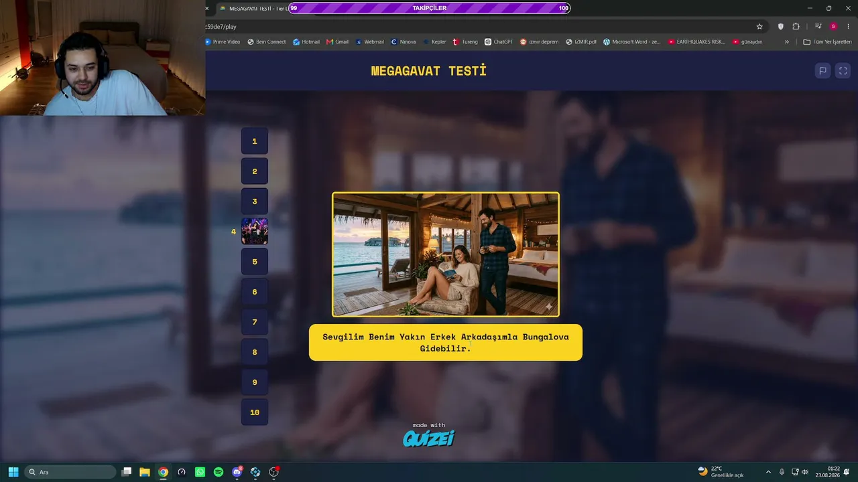This screenshot has width=858, height=482.
Task: Open WhatsApp from the taskbar
Action: click(200, 472)
